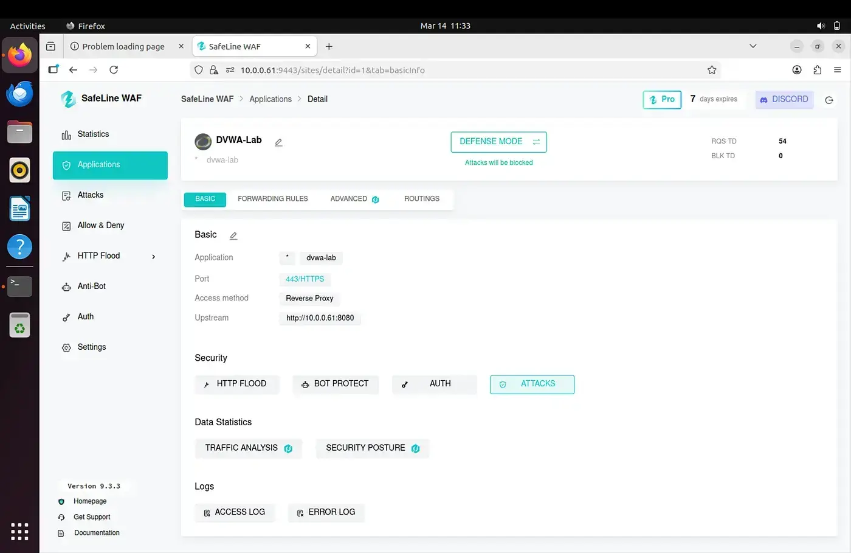Open the system volume indicator
The image size is (851, 553).
tap(821, 26)
